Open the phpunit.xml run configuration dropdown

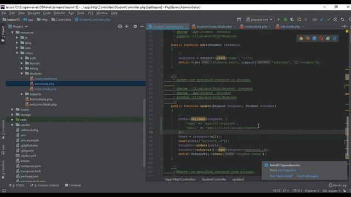point(259,20)
